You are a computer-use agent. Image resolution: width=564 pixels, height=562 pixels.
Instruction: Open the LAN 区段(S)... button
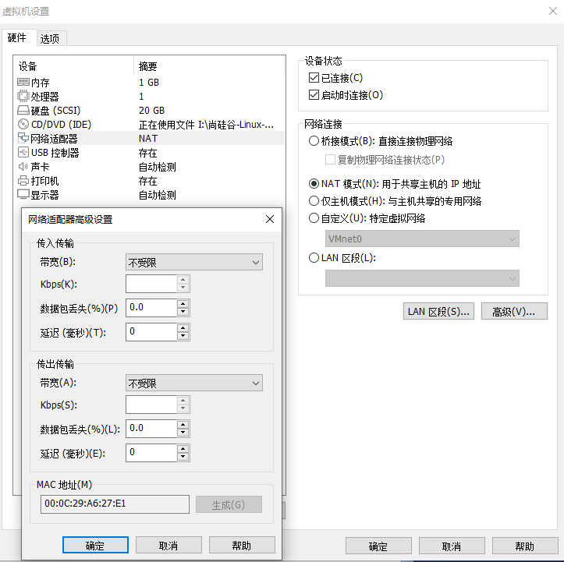pyautogui.click(x=438, y=311)
